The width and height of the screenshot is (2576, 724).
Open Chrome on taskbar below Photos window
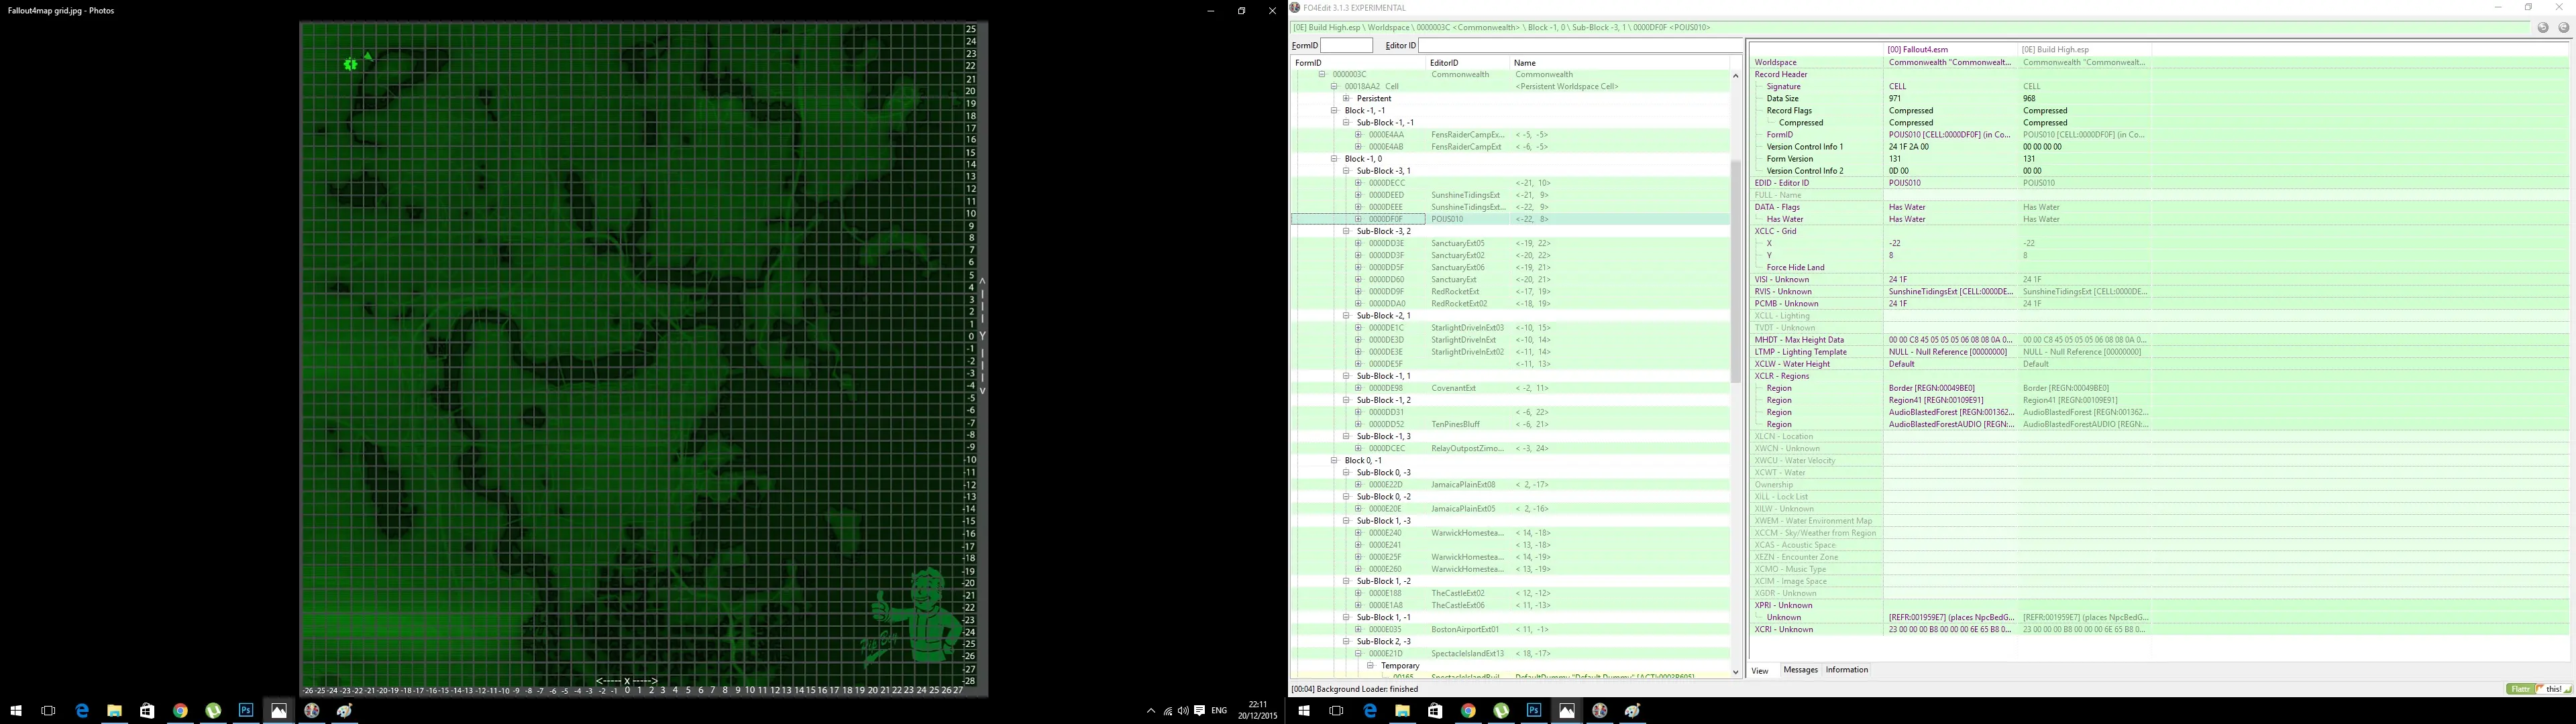[x=180, y=711]
